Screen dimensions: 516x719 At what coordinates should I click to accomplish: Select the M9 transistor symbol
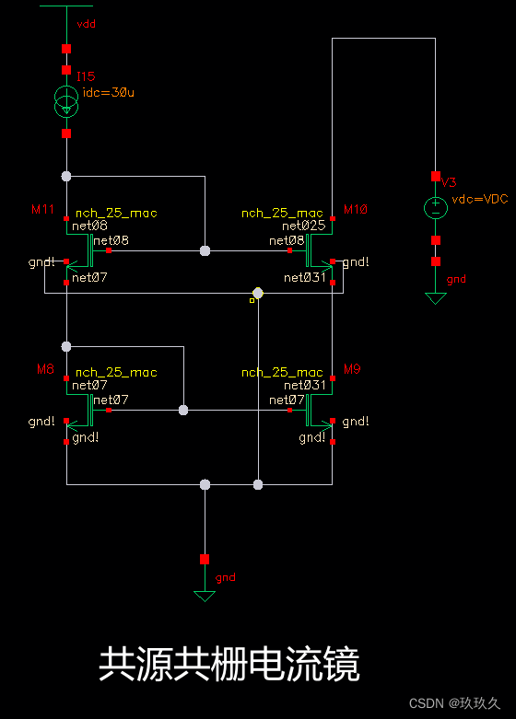pos(317,410)
